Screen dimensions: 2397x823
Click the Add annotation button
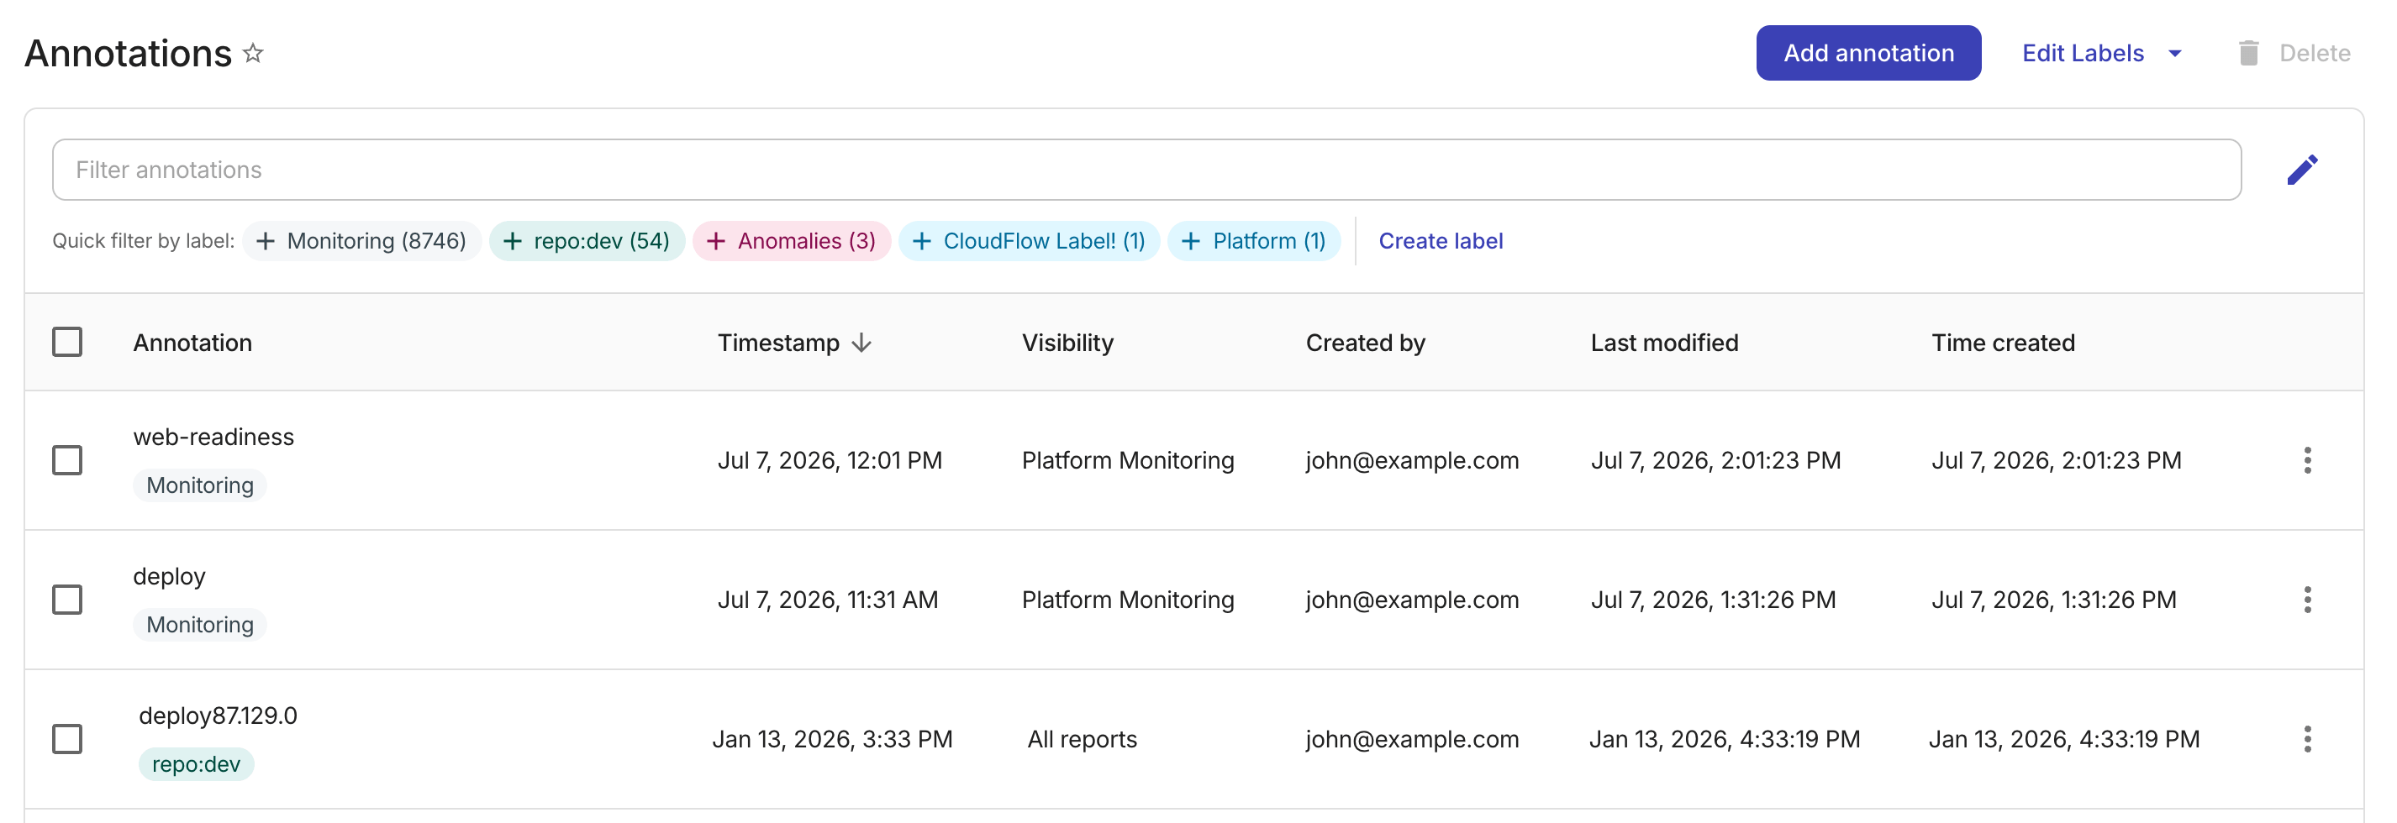[x=1868, y=53]
